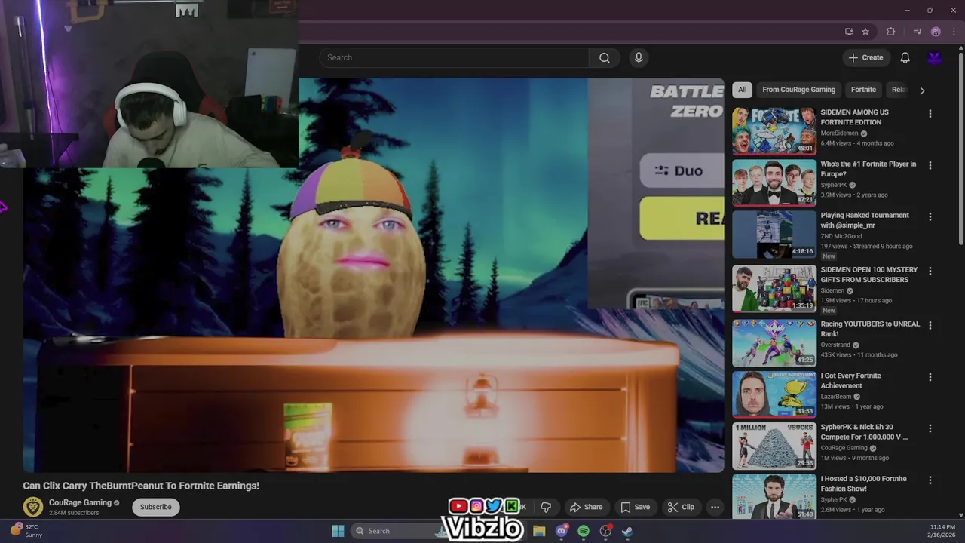The width and height of the screenshot is (965, 543).
Task: Open the Chrome profile avatar
Action: point(936,32)
